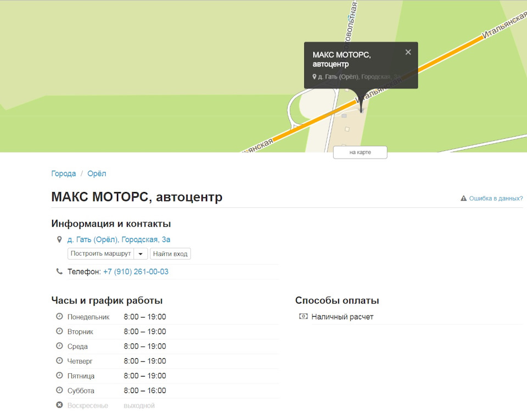Click Вторник day label
Image resolution: width=527 pixels, height=411 pixels.
tap(80, 331)
